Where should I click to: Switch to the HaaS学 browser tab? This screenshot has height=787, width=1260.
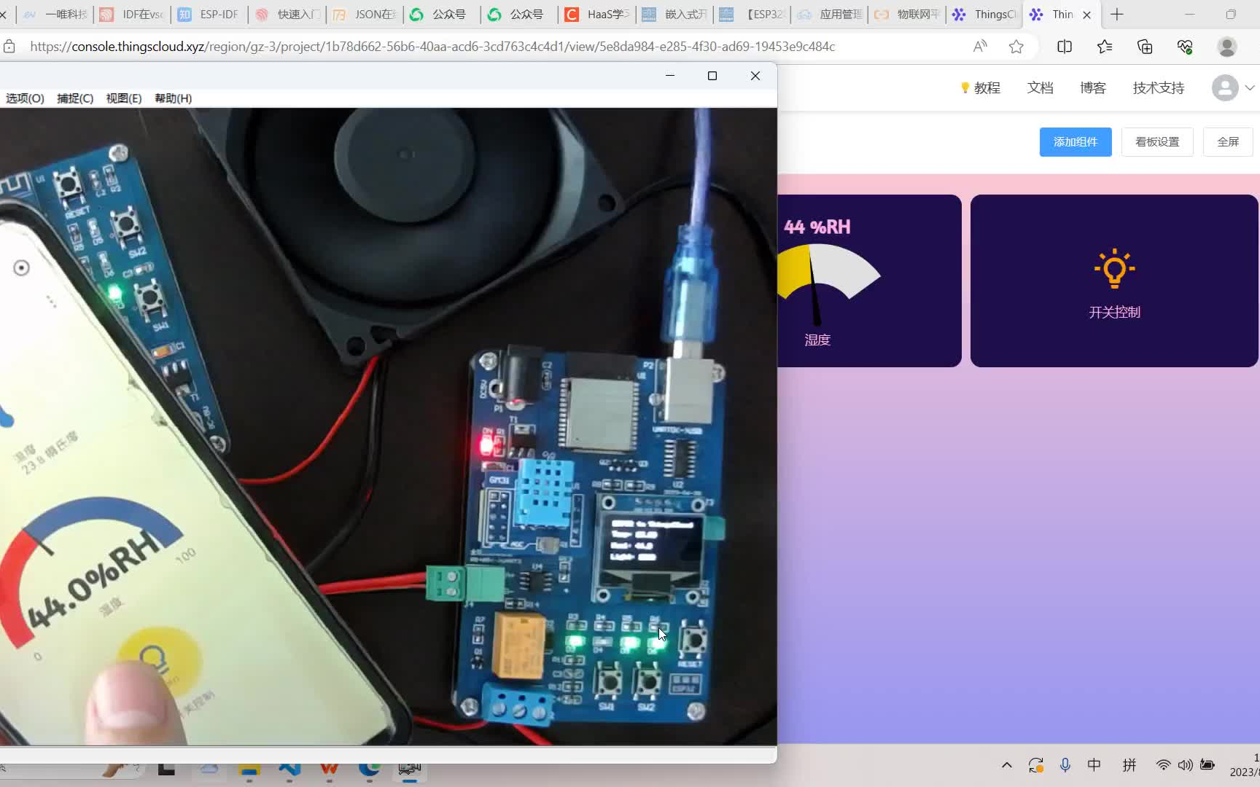coord(598,15)
